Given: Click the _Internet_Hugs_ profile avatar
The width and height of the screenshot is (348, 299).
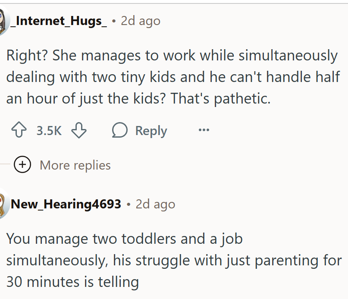Looking at the screenshot, I should coord(3,22).
